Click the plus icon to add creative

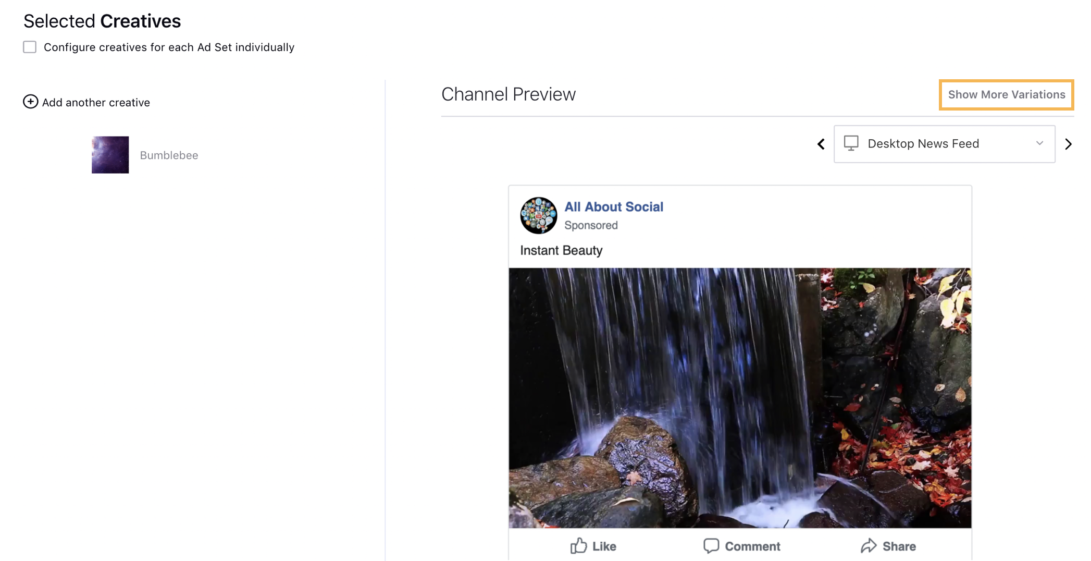click(x=30, y=102)
